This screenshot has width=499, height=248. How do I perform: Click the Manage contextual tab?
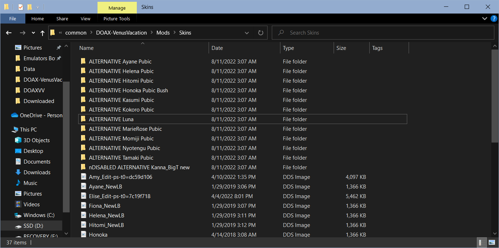click(x=117, y=8)
